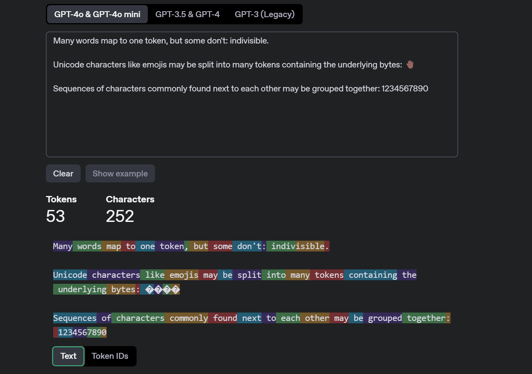
Task: Click the Tokens count value 53
Action: [x=56, y=216]
